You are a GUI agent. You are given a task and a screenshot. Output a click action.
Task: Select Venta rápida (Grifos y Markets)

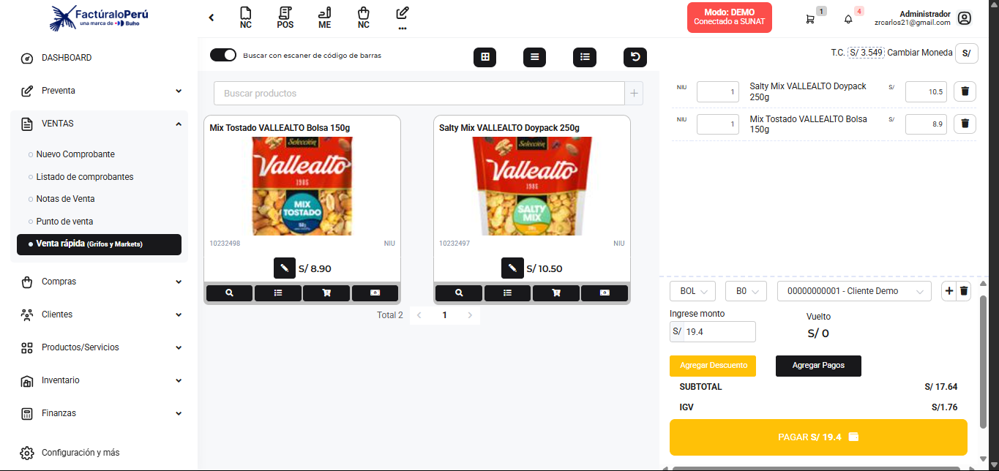pyautogui.click(x=100, y=244)
